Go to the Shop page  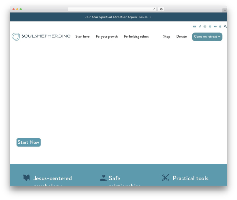[x=166, y=36]
